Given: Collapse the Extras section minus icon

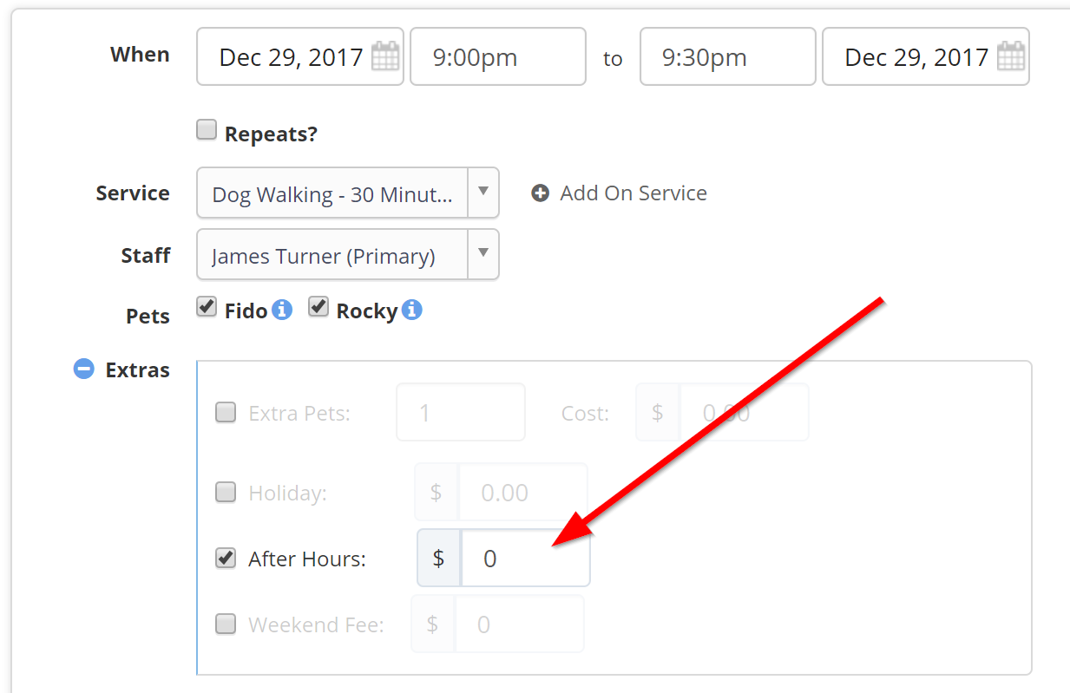Looking at the screenshot, I should 83,369.
